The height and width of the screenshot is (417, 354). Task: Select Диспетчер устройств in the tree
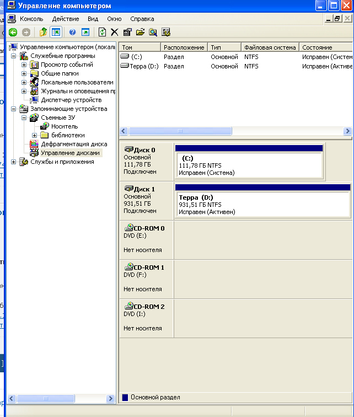(x=71, y=100)
